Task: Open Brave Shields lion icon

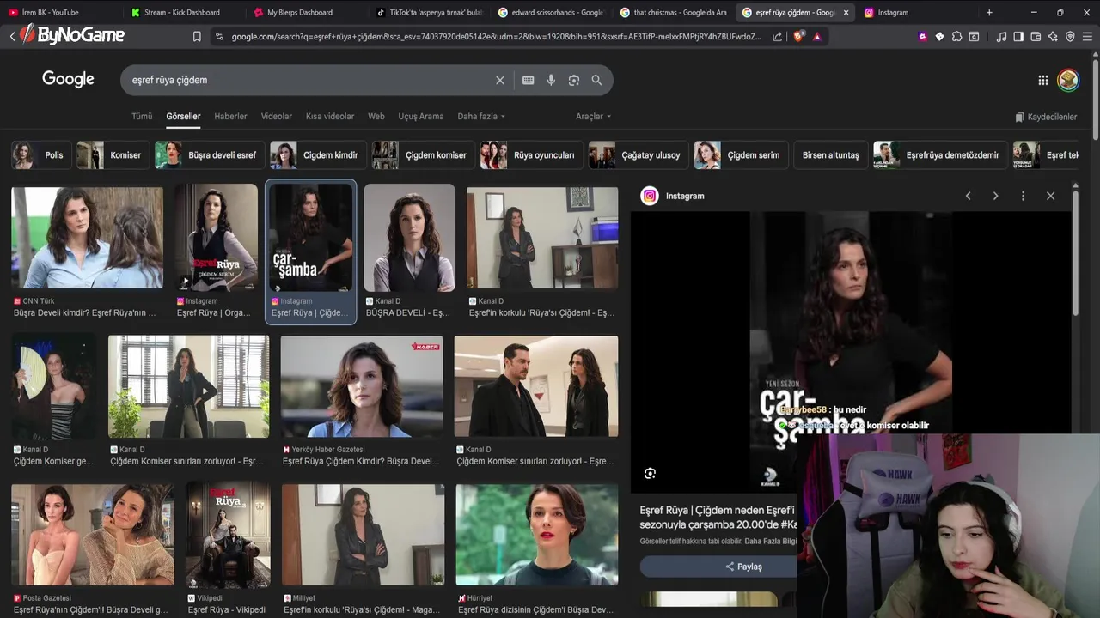Action: [797, 37]
